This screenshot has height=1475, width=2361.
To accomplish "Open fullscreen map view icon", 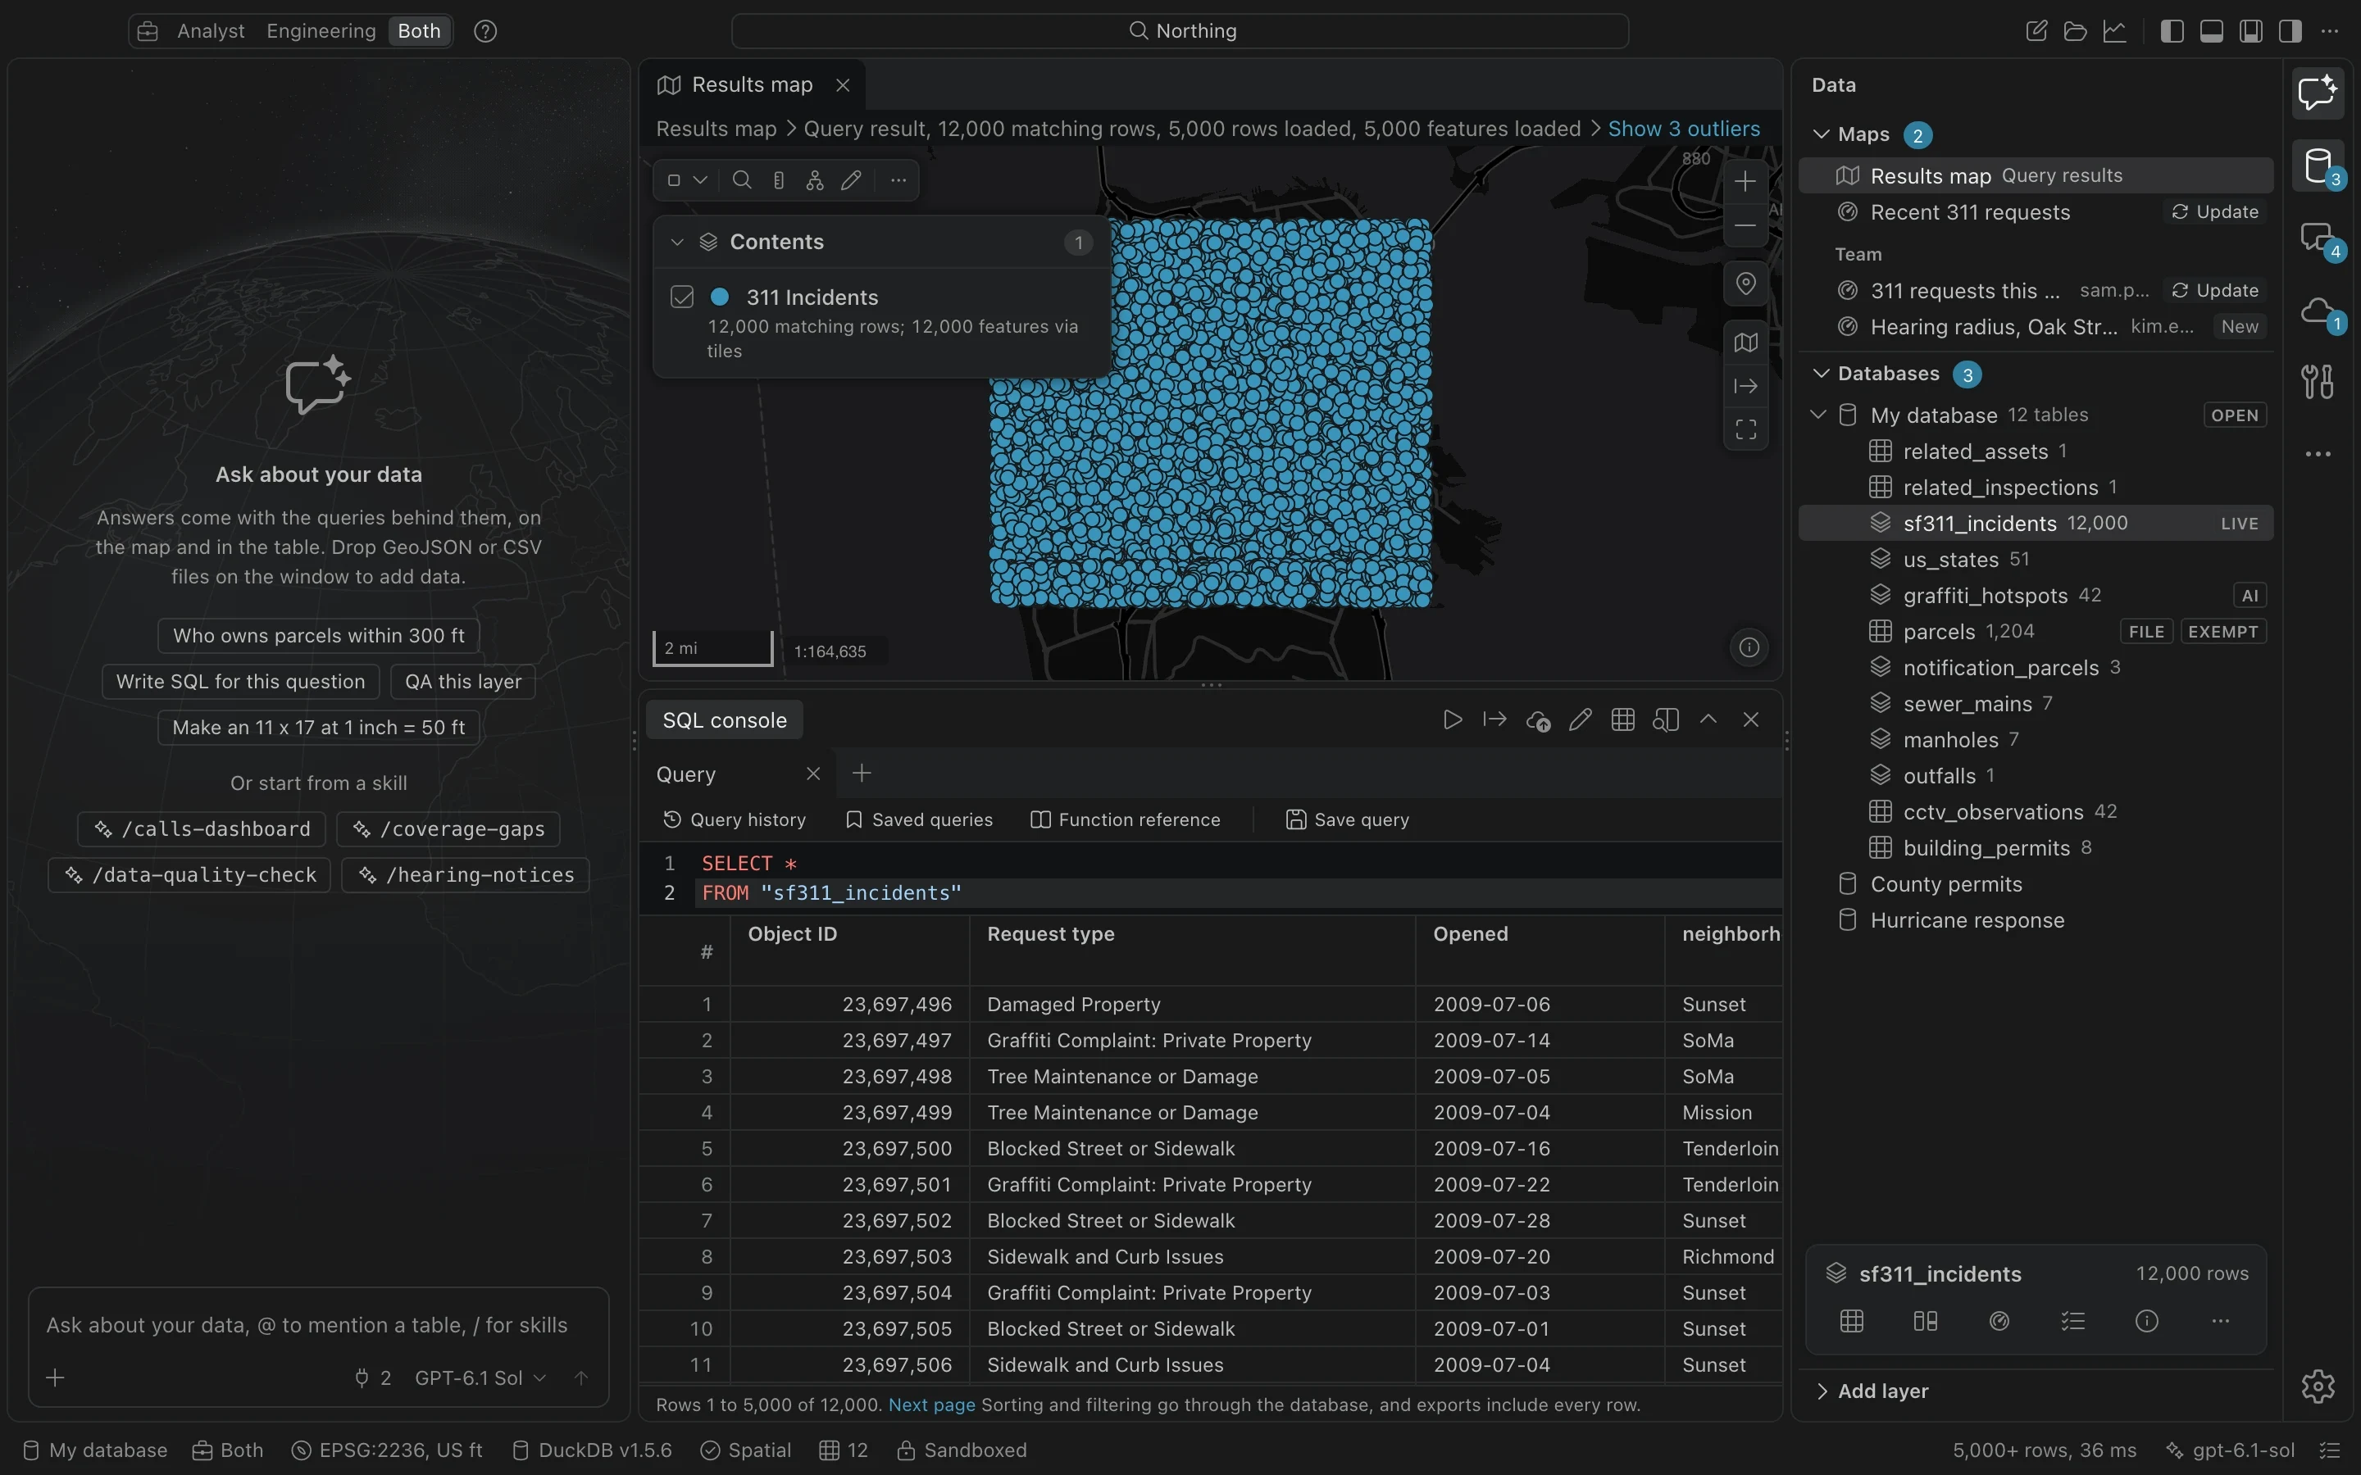I will click(1745, 429).
